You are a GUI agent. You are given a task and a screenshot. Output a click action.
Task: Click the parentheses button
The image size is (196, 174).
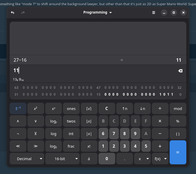tap(178, 134)
